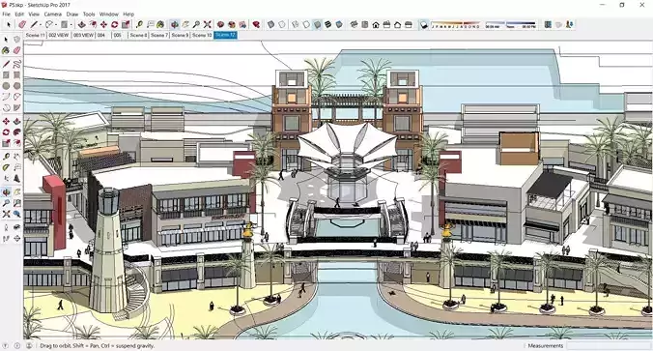Open the Window menu
The width and height of the screenshot is (653, 351).
(109, 15)
